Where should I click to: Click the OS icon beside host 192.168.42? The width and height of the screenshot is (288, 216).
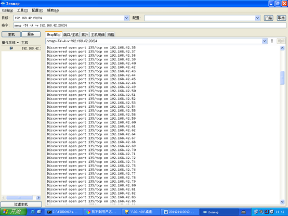(11, 48)
